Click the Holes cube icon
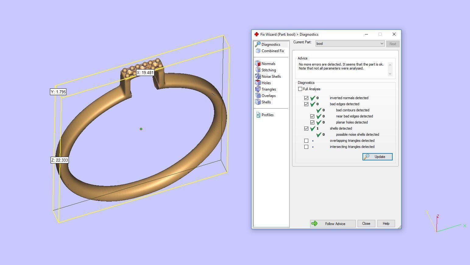470x265 pixels. point(258,83)
